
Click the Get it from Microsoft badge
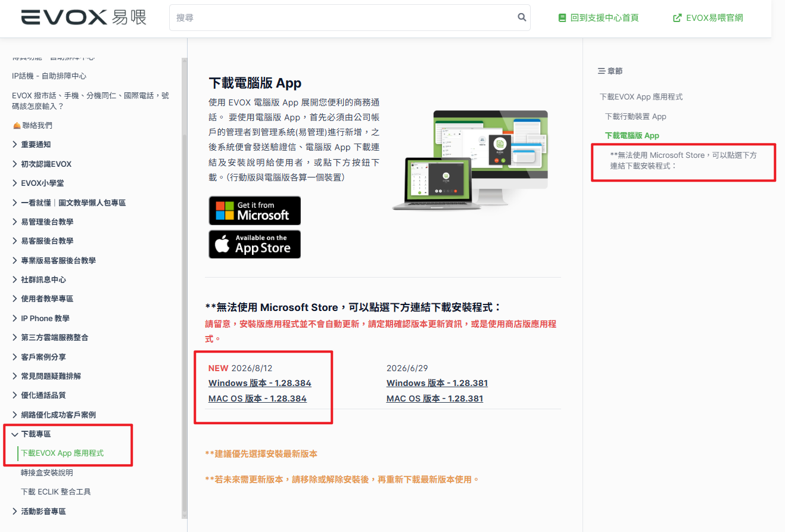255,211
